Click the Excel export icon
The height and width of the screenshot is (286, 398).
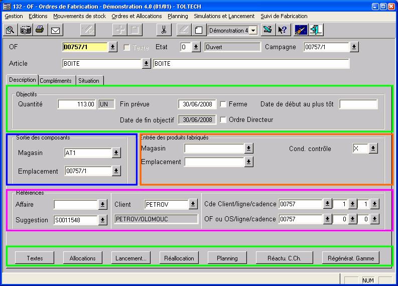click(x=268, y=30)
